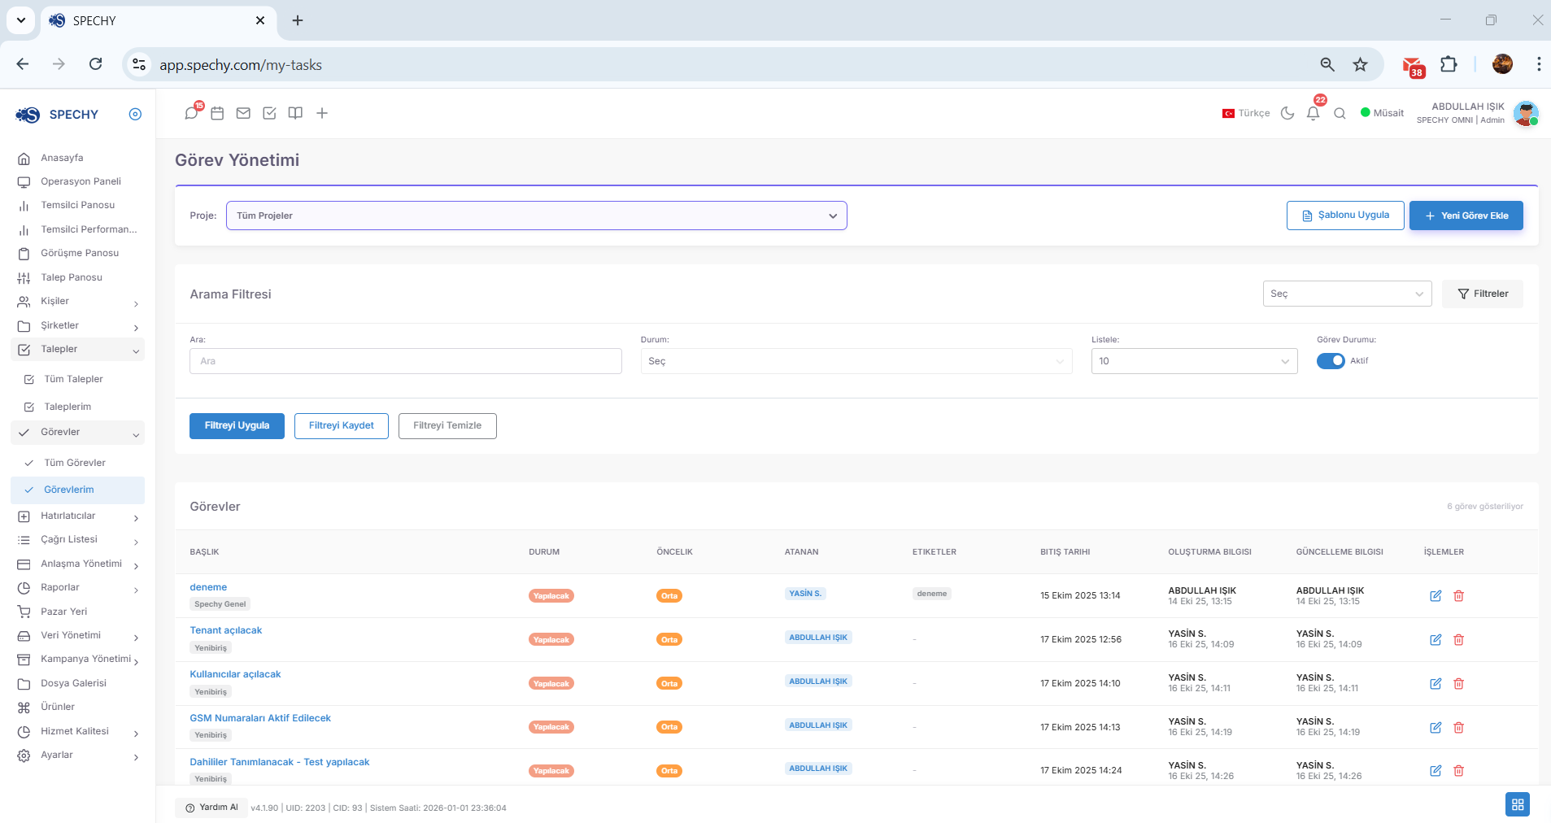The height and width of the screenshot is (823, 1551).
Task: Click 'YASİN S.' assignee badge on deneme row
Action: [x=805, y=594]
